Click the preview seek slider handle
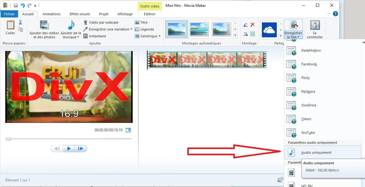 click(x=8, y=139)
